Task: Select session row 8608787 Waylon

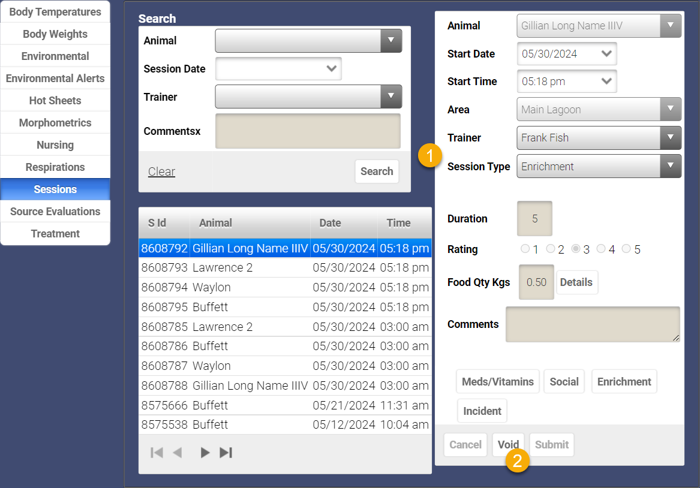Action: point(286,366)
